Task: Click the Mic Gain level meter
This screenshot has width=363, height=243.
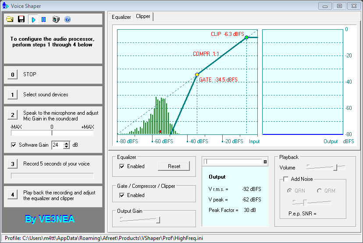Action: (x=52, y=133)
